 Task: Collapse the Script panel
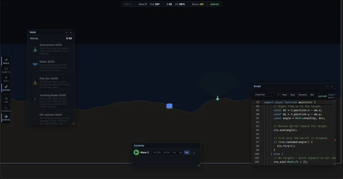(327, 87)
